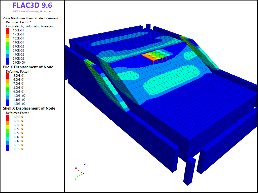
Task: Pick the blue -1.20E+00 pile displacement swatch
Action: (x=8, y=103)
